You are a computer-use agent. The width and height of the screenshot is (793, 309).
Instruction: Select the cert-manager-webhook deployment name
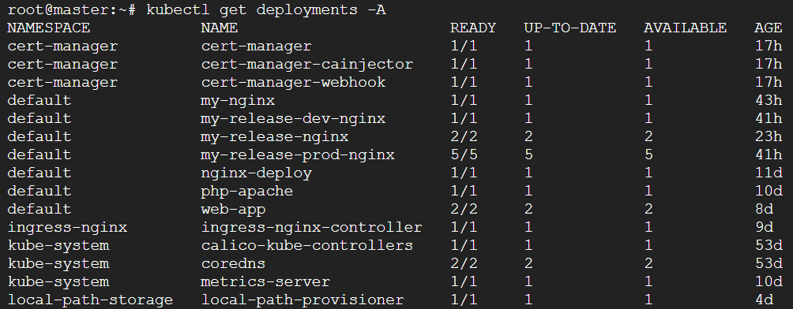point(293,82)
